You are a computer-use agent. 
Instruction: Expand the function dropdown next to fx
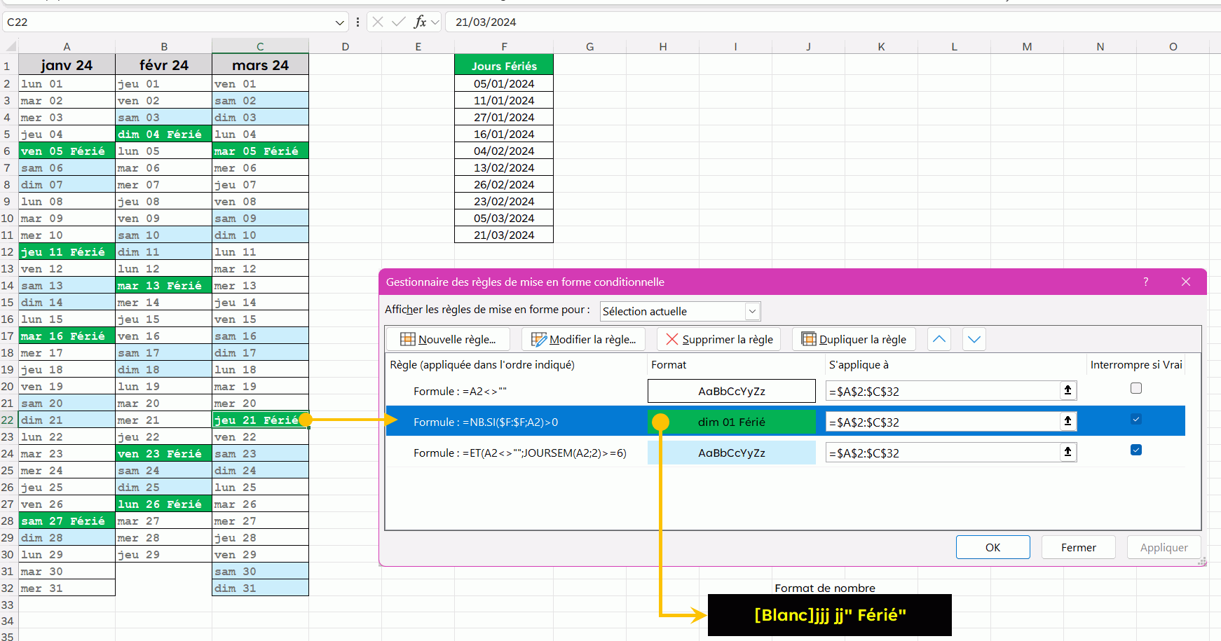[x=435, y=22]
